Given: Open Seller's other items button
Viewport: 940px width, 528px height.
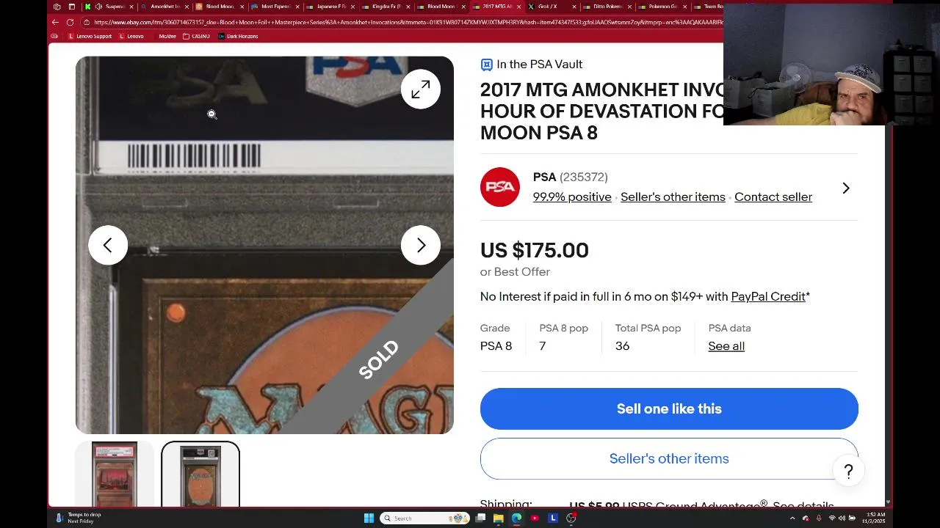Looking at the screenshot, I should pos(669,458).
